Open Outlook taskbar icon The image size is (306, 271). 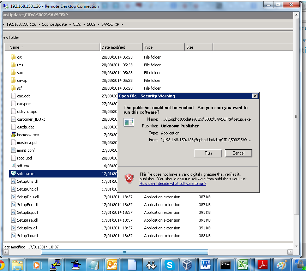pyautogui.click(x=112, y=265)
